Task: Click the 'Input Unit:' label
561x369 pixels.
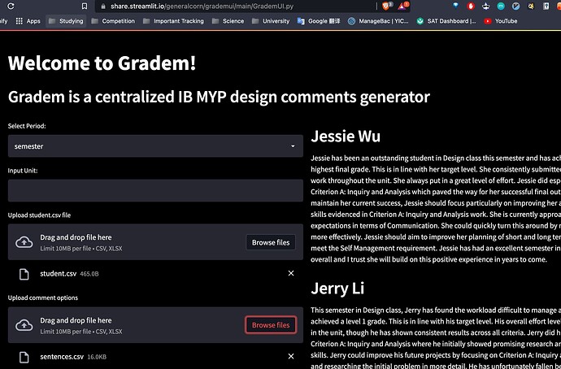Action: 23,171
